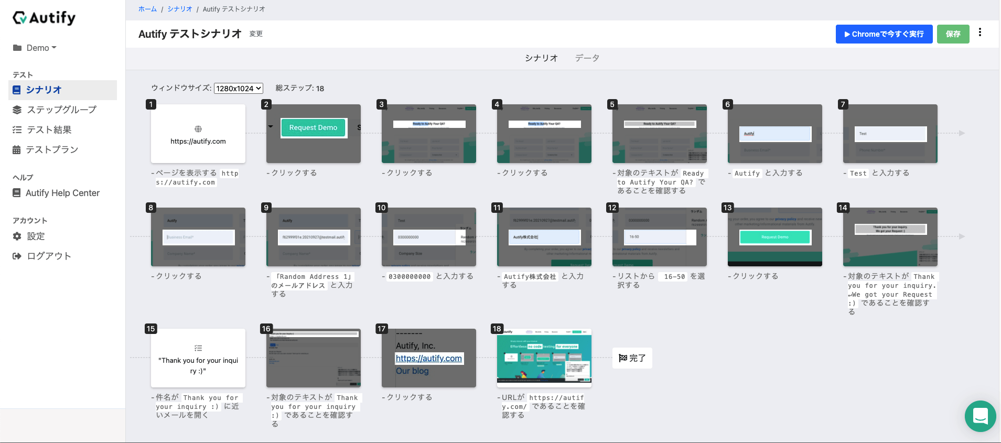This screenshot has height=443, width=1001.
Task: Click step 7 description Test と入力する
Action: 879,173
